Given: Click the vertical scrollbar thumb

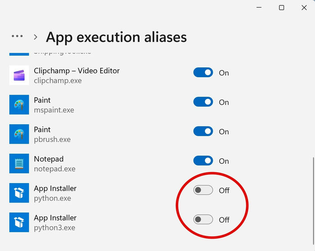Looking at the screenshot, I should click(313, 200).
